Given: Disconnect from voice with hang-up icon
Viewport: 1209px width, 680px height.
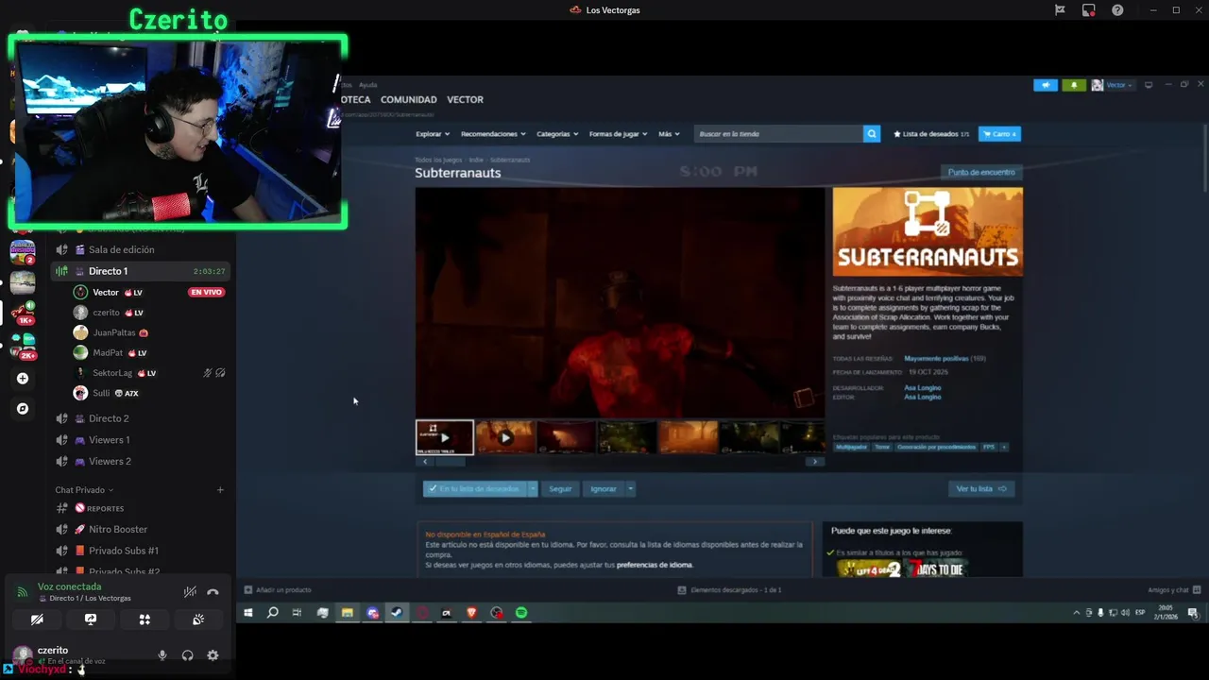Looking at the screenshot, I should click(x=213, y=592).
